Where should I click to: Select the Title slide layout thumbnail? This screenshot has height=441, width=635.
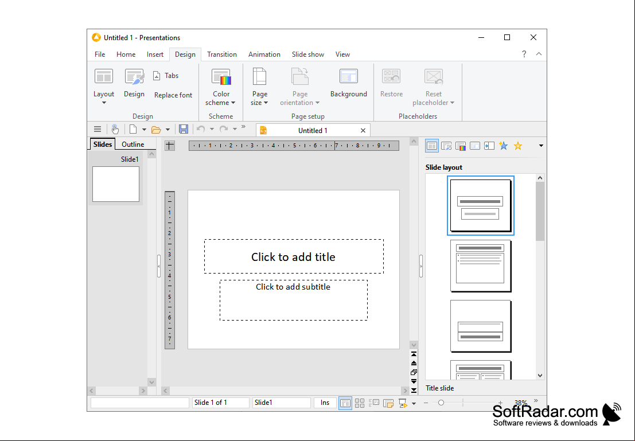click(480, 205)
